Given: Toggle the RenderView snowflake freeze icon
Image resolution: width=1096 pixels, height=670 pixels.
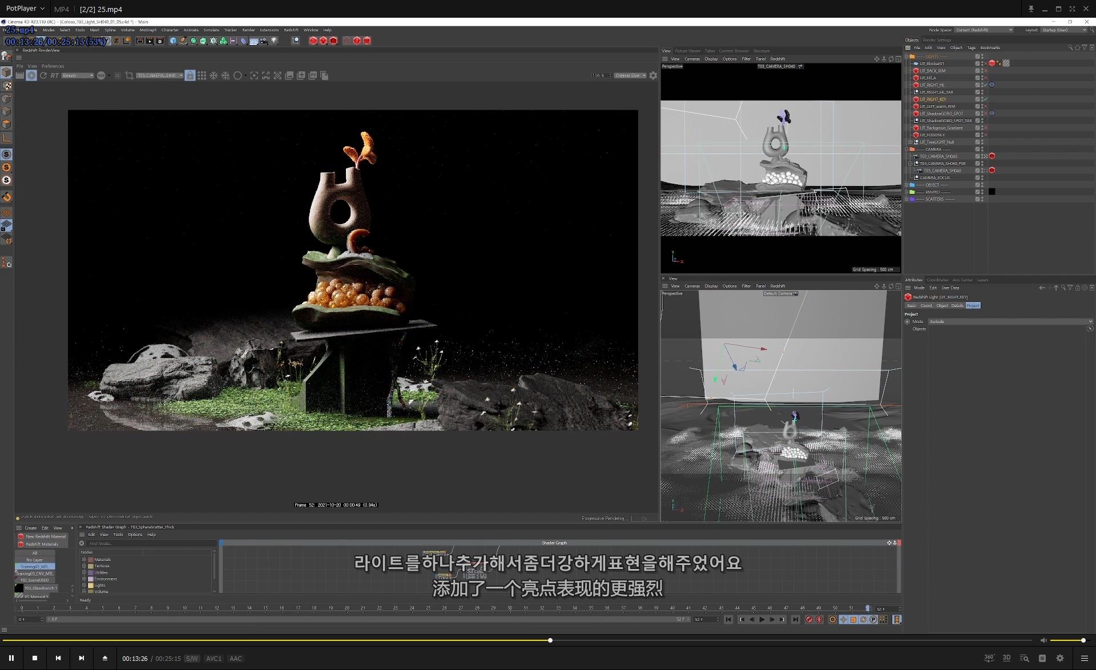Looking at the screenshot, I should point(213,75).
